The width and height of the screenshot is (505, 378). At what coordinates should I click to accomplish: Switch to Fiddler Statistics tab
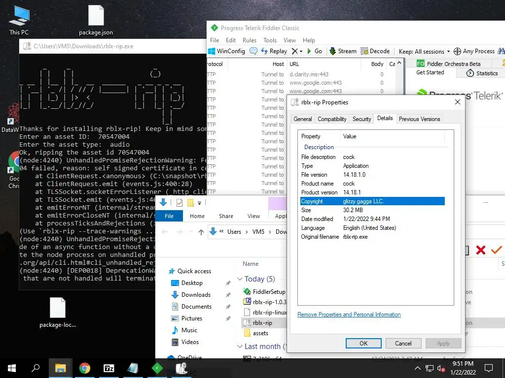tap(482, 73)
